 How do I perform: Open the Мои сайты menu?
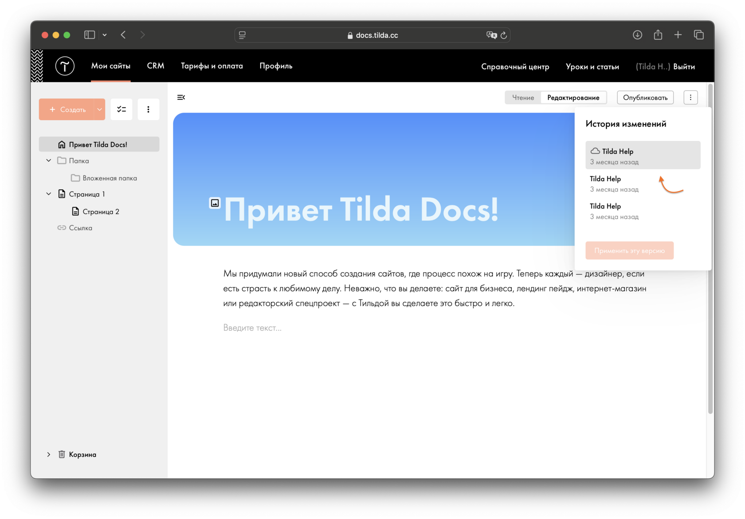(111, 66)
